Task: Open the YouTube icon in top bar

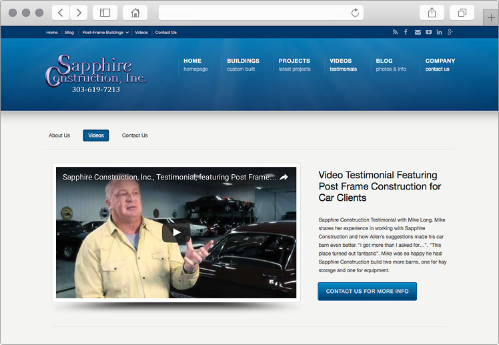Action: point(429,32)
